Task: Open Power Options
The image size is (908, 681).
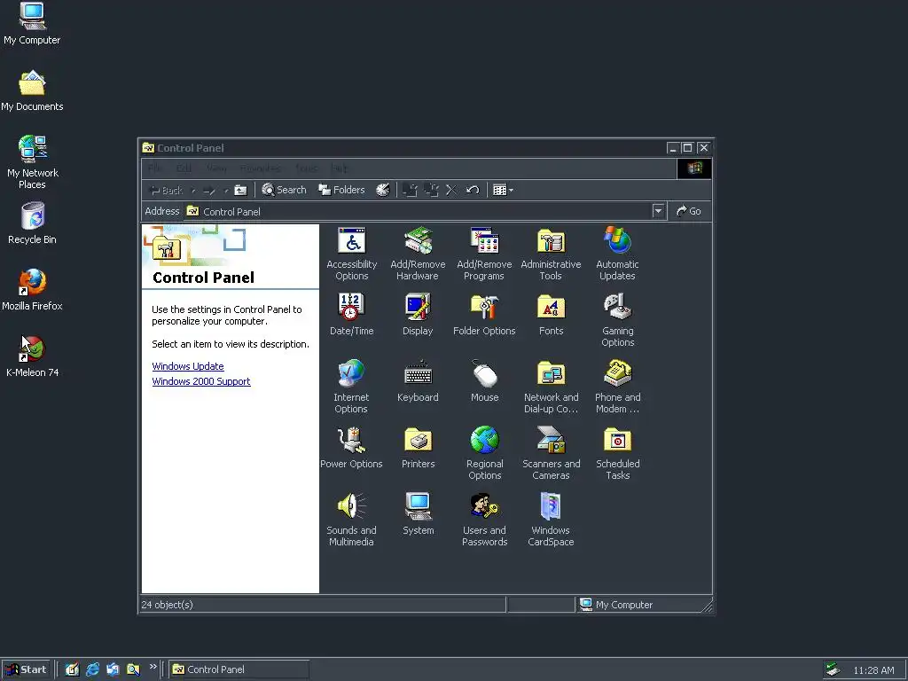Action: [x=351, y=448]
